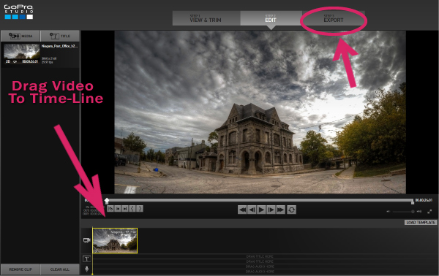Step forward one frame
This screenshot has height=276, width=439.
click(x=271, y=210)
